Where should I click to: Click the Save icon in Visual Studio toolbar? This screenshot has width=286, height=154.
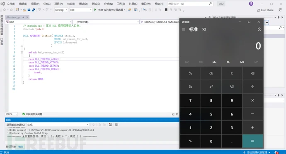pos(29,10)
